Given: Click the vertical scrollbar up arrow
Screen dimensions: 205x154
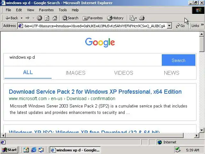Looking at the screenshot, I should coord(201,34).
